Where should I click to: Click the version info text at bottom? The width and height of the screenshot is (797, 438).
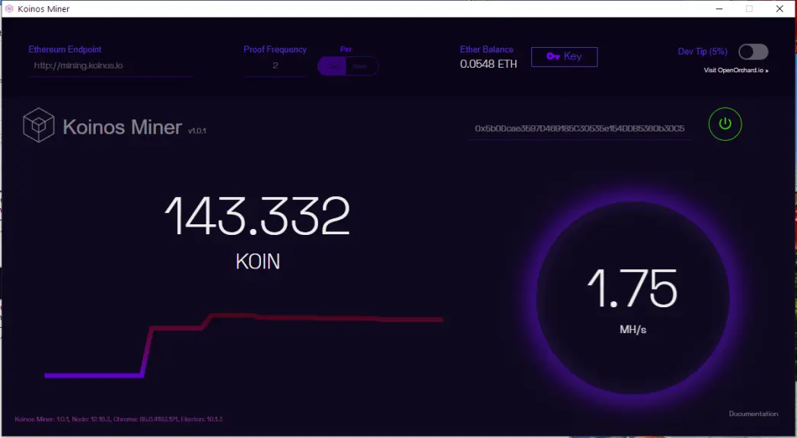coord(119,419)
